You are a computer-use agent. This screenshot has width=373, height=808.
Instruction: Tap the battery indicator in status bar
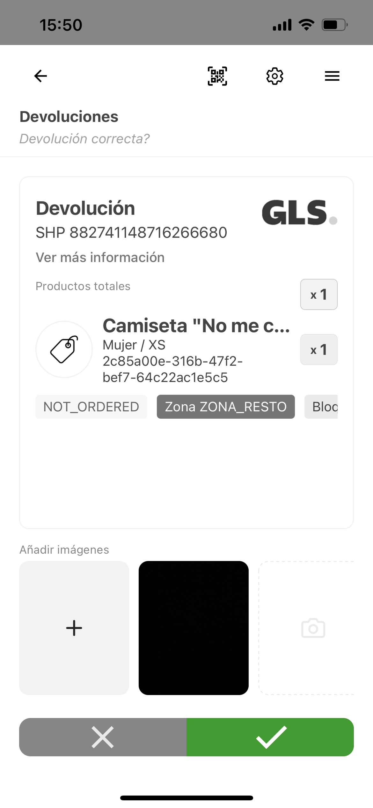[x=334, y=25]
